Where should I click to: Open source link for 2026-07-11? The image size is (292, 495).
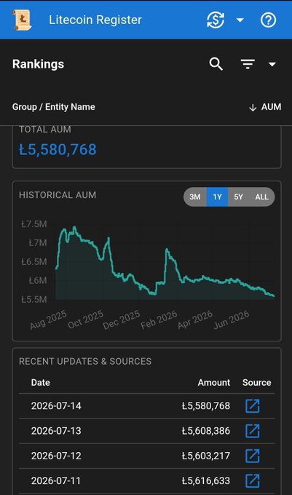click(253, 480)
